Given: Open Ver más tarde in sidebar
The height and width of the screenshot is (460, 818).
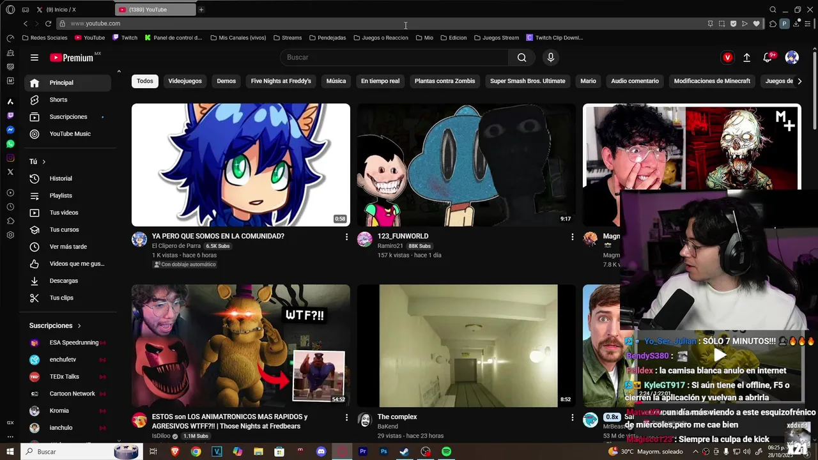Looking at the screenshot, I should (68, 247).
